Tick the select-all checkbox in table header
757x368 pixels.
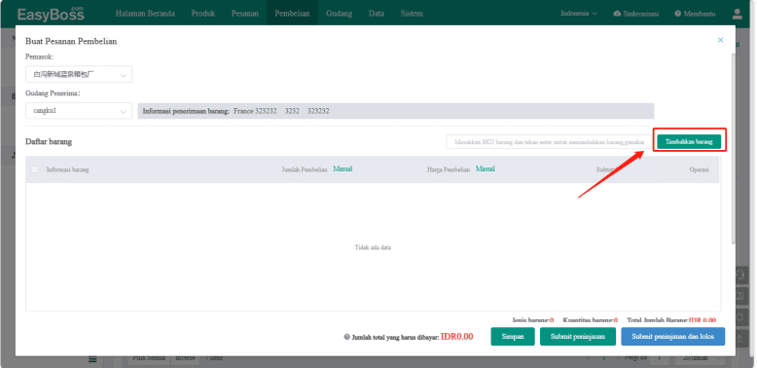(x=35, y=169)
